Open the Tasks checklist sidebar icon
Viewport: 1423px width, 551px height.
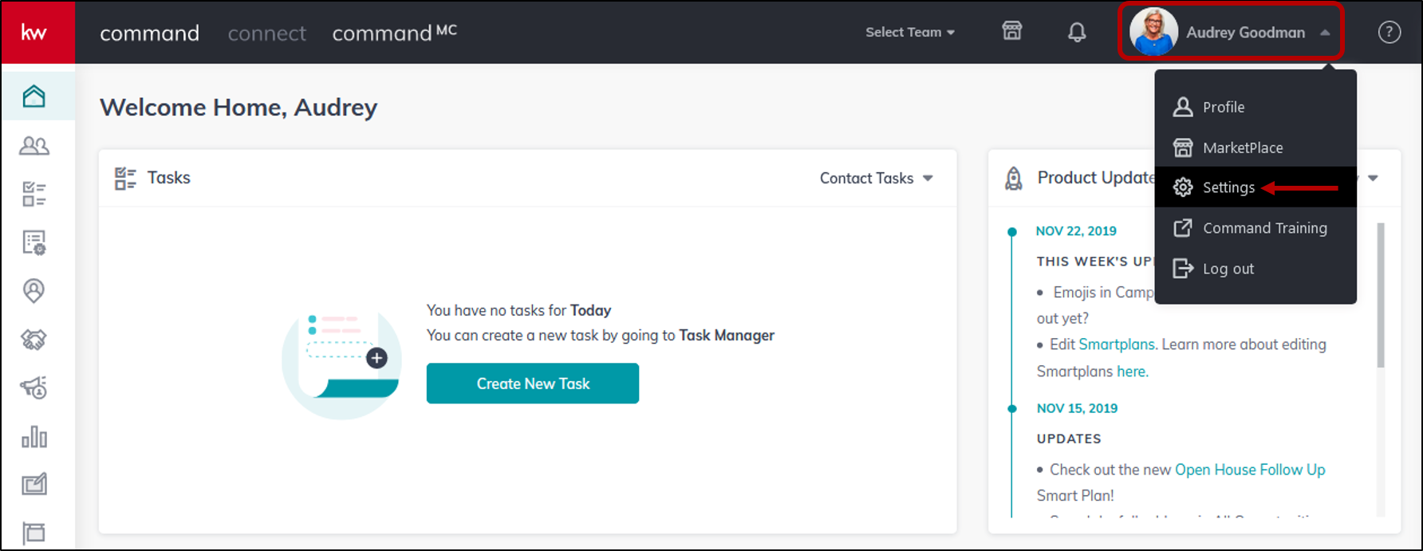click(x=34, y=194)
